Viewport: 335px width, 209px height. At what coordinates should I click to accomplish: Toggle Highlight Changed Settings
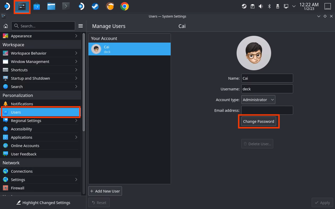pos(43,202)
